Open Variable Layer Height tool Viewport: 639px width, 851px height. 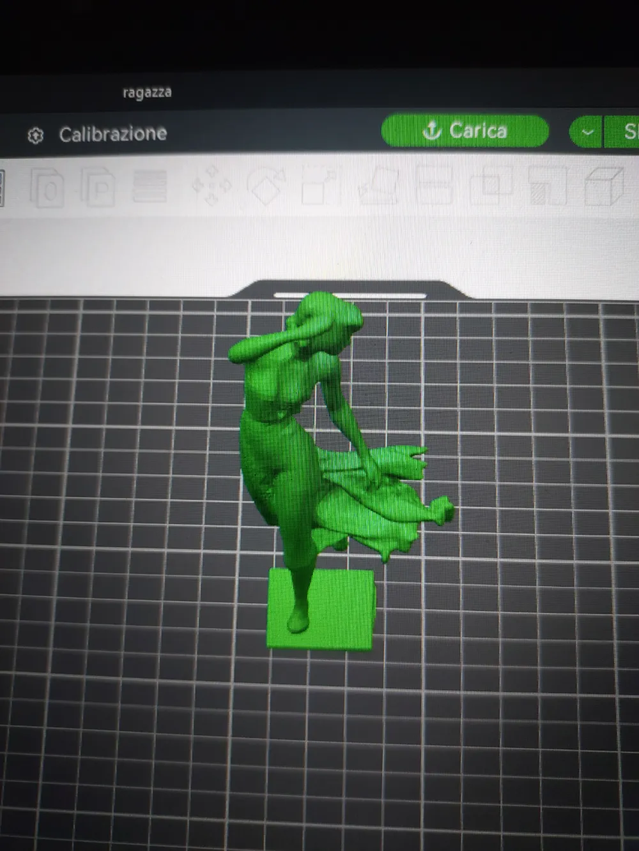point(150,187)
